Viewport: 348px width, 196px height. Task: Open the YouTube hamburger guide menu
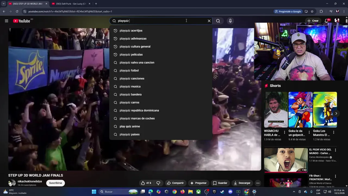7,21
